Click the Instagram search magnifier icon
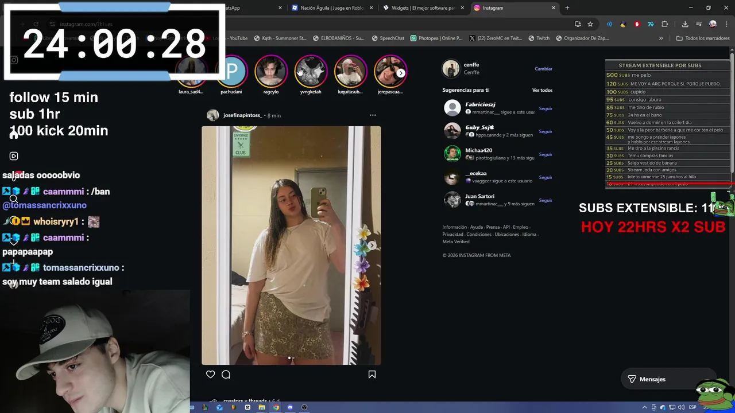This screenshot has width=735, height=413. tap(13, 199)
